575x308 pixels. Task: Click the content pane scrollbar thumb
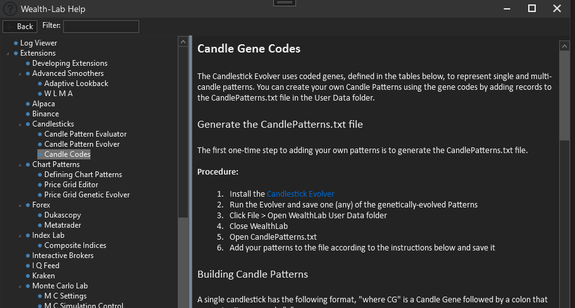pyautogui.click(x=564, y=95)
